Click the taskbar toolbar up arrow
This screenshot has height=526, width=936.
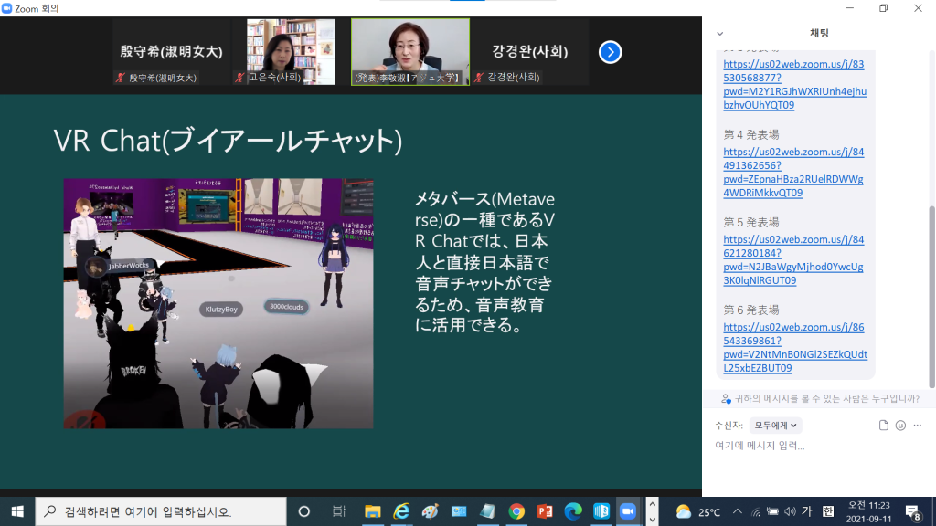pos(653,504)
